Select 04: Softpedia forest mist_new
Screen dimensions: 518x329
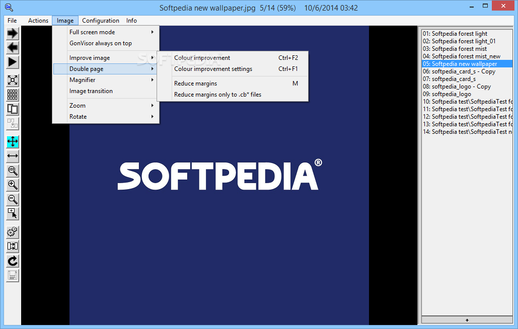pos(467,56)
